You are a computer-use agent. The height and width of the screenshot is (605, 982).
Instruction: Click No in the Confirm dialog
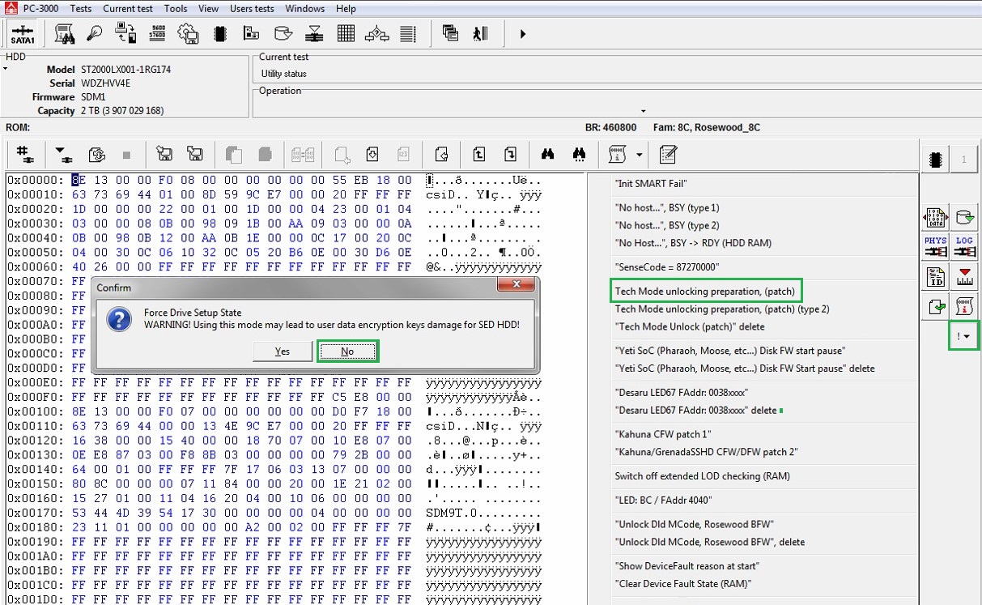point(346,351)
